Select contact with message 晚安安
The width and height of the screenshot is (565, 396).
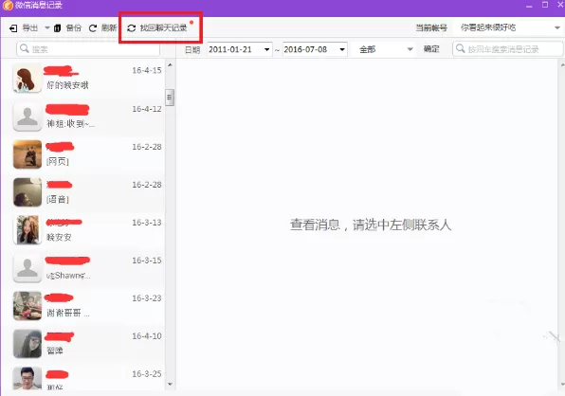tap(82, 229)
